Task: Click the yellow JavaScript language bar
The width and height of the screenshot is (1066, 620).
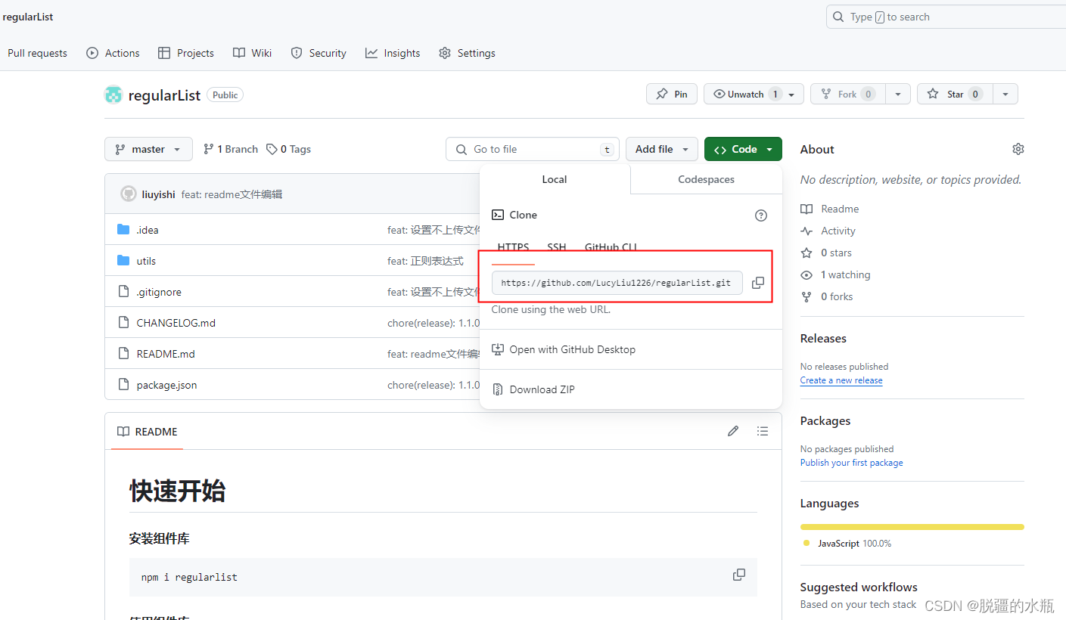Action: click(x=912, y=526)
